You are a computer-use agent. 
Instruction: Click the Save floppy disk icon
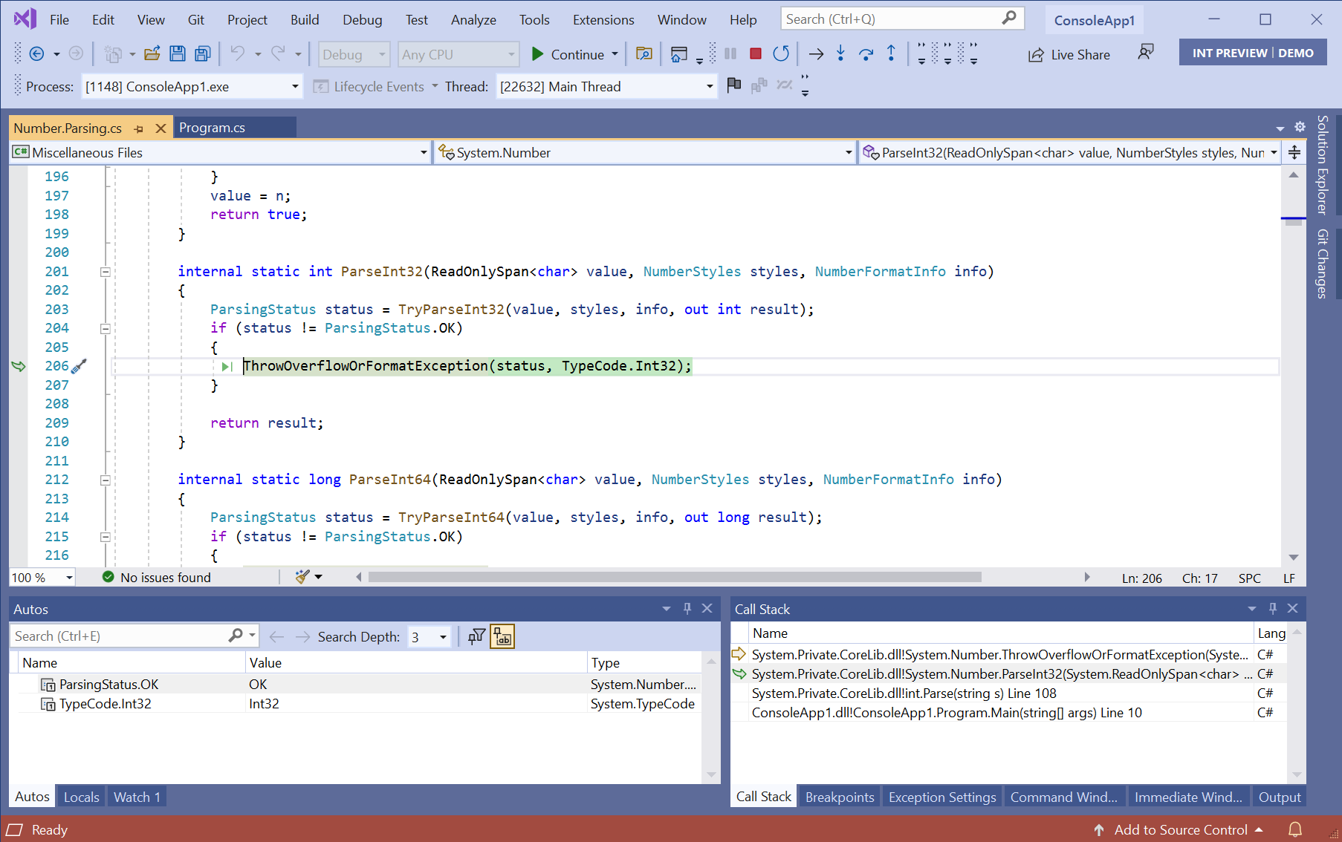pos(178,53)
